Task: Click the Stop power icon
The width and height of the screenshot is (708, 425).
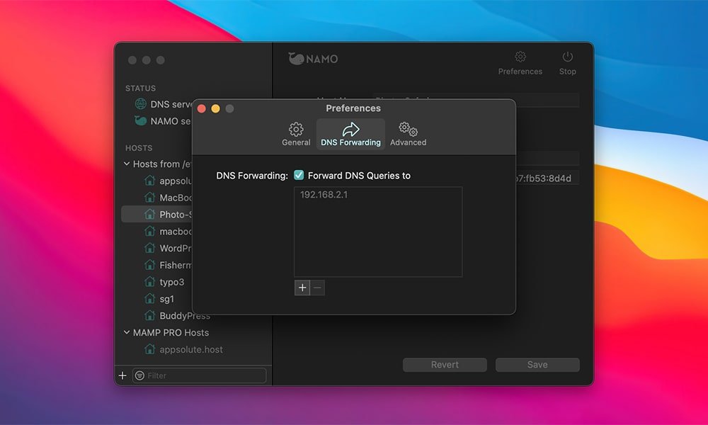Action: 567,57
